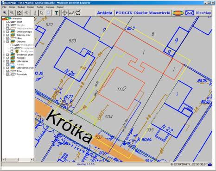This screenshot has height=171, width=216.
Task: Open PODGIK Ożarów Mazowiecki link
Action: pyautogui.click(x=143, y=13)
